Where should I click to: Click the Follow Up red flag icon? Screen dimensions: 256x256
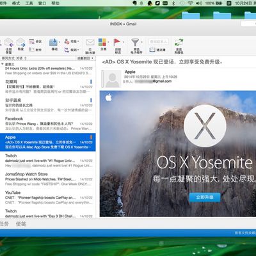point(116,42)
